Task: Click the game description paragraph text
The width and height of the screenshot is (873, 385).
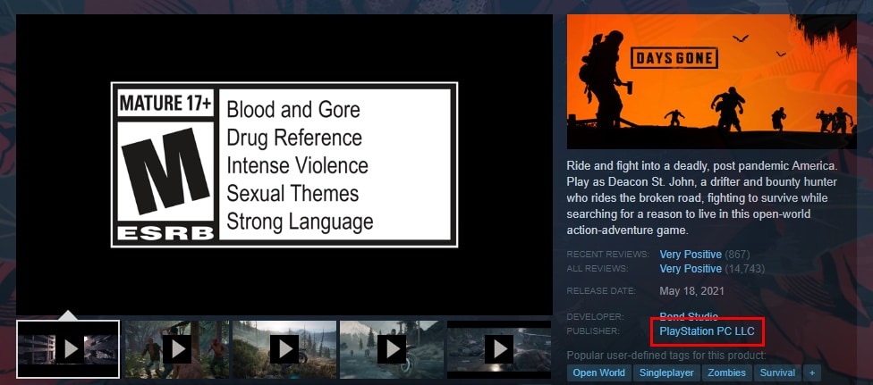Action: tap(703, 198)
